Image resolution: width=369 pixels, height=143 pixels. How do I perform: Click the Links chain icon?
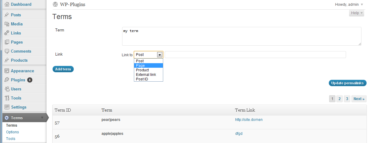coord(7,33)
